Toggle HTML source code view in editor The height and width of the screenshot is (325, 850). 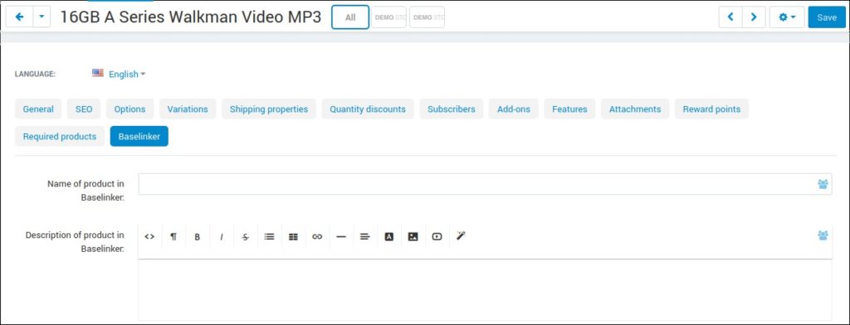pos(149,237)
